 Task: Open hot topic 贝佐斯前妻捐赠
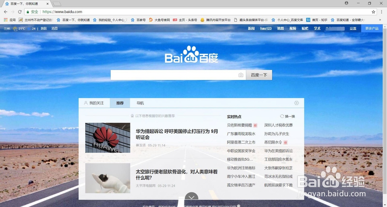(240, 125)
